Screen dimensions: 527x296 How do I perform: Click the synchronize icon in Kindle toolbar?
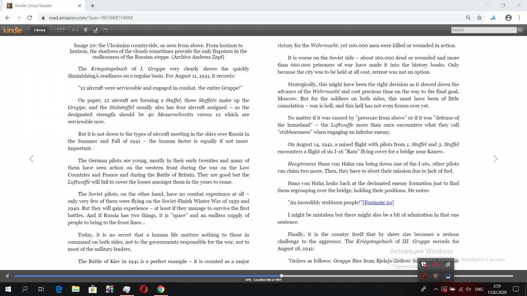(x=105, y=30)
